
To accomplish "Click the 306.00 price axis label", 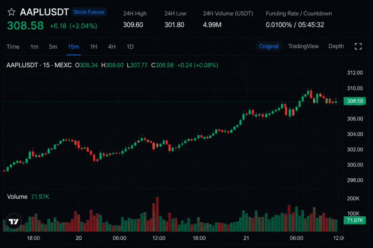I will [355, 119].
